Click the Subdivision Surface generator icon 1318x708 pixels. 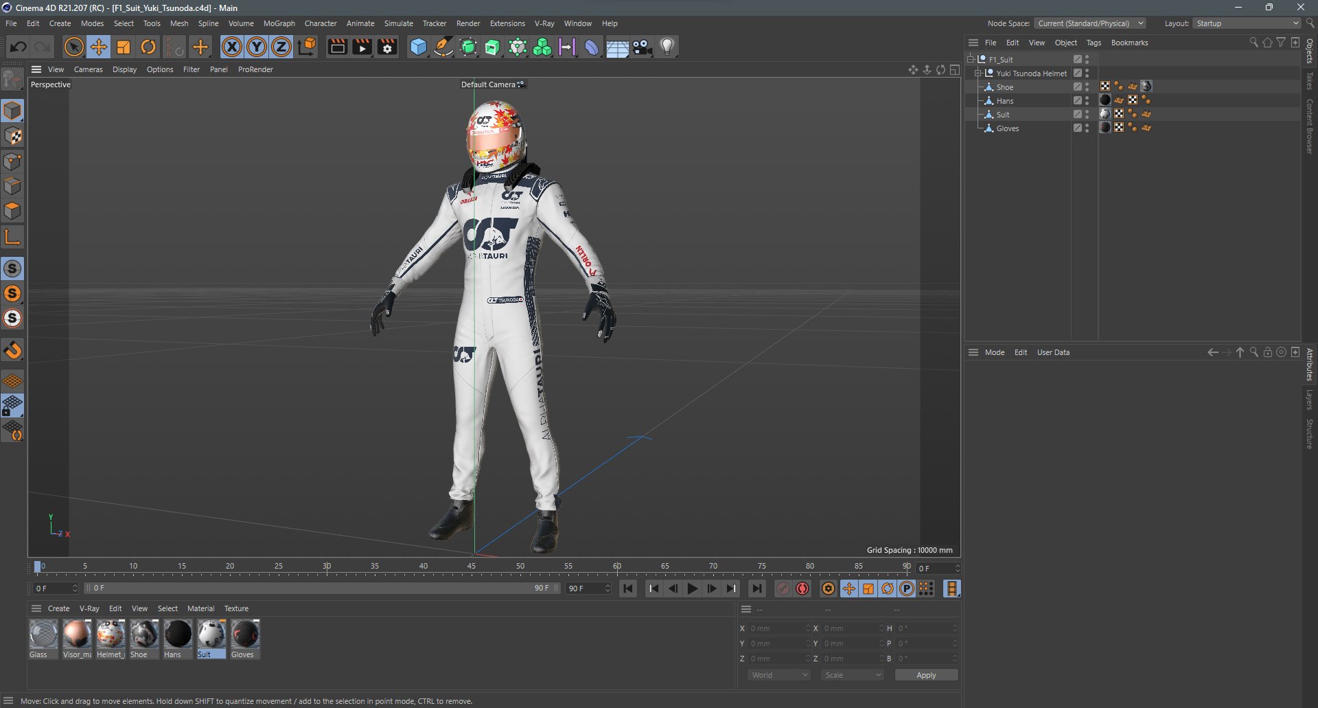(x=468, y=47)
